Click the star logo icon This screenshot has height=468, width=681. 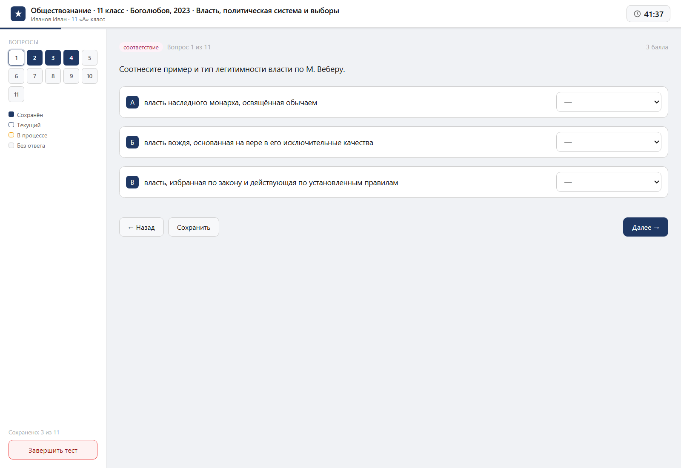tap(18, 14)
